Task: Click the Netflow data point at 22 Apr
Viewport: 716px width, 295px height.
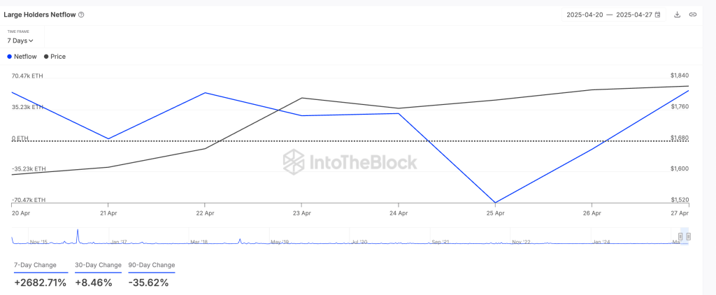Action: (204, 93)
